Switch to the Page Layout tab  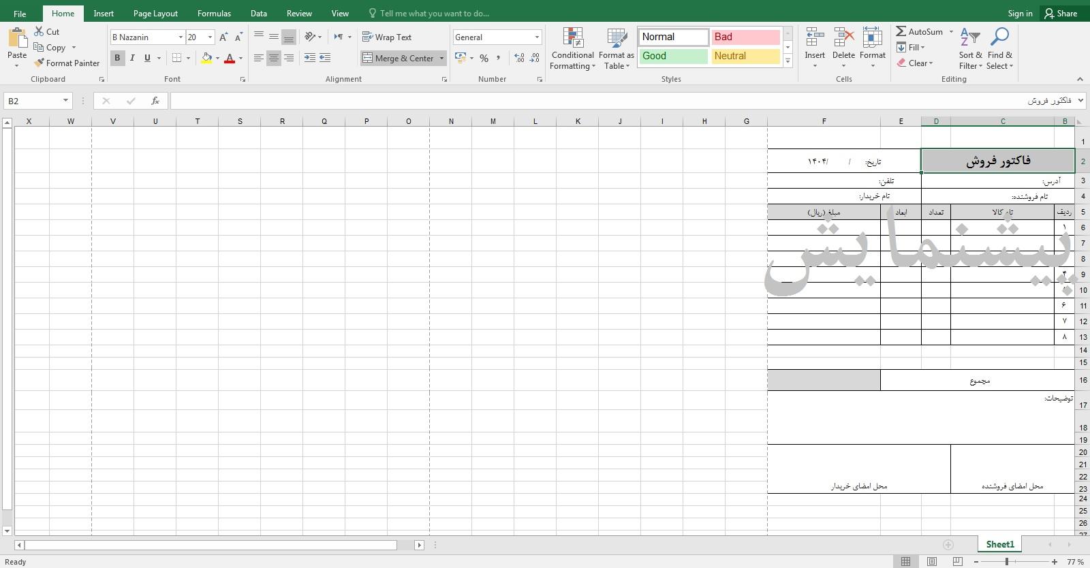(155, 14)
